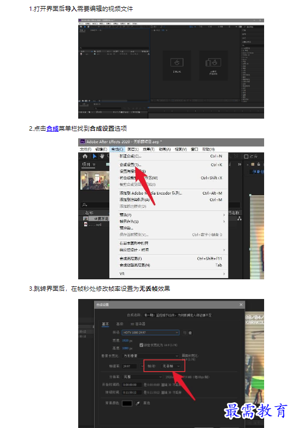
Task: Open the 文件(F) menu
Action: click(85, 149)
